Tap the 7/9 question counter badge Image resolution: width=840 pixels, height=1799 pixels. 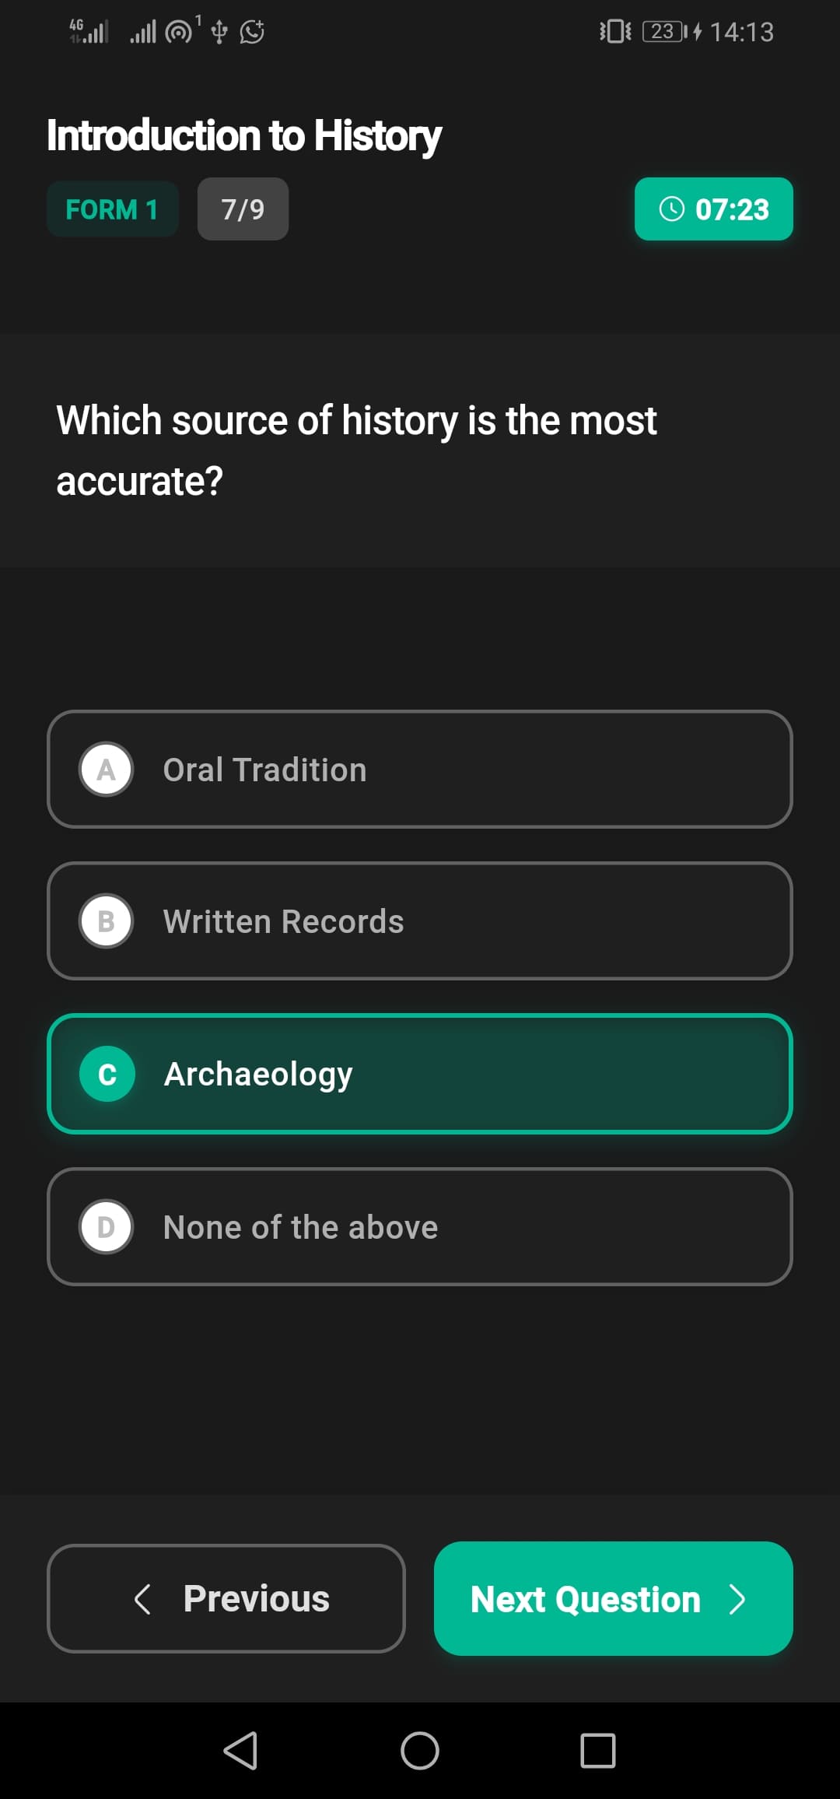(243, 209)
